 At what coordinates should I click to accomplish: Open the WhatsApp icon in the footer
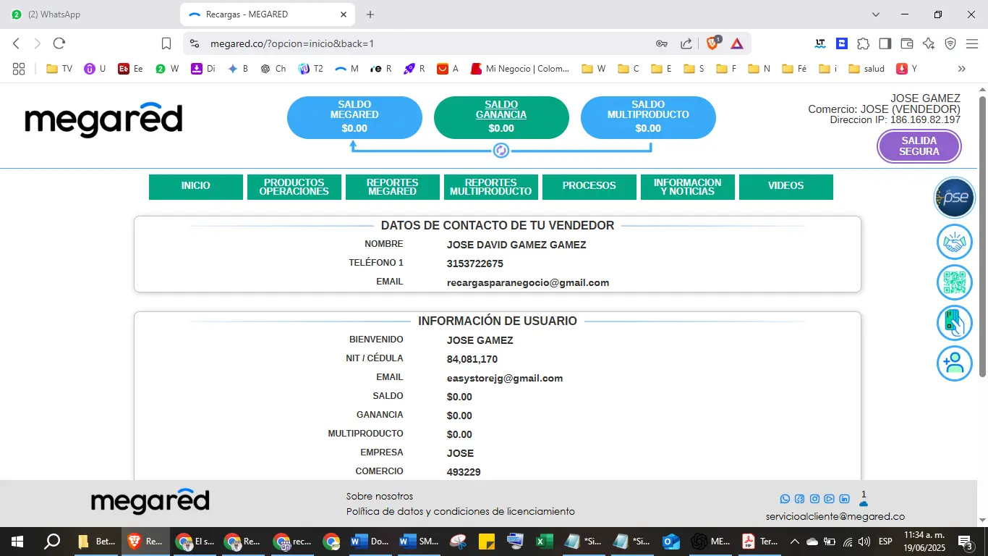tap(785, 499)
